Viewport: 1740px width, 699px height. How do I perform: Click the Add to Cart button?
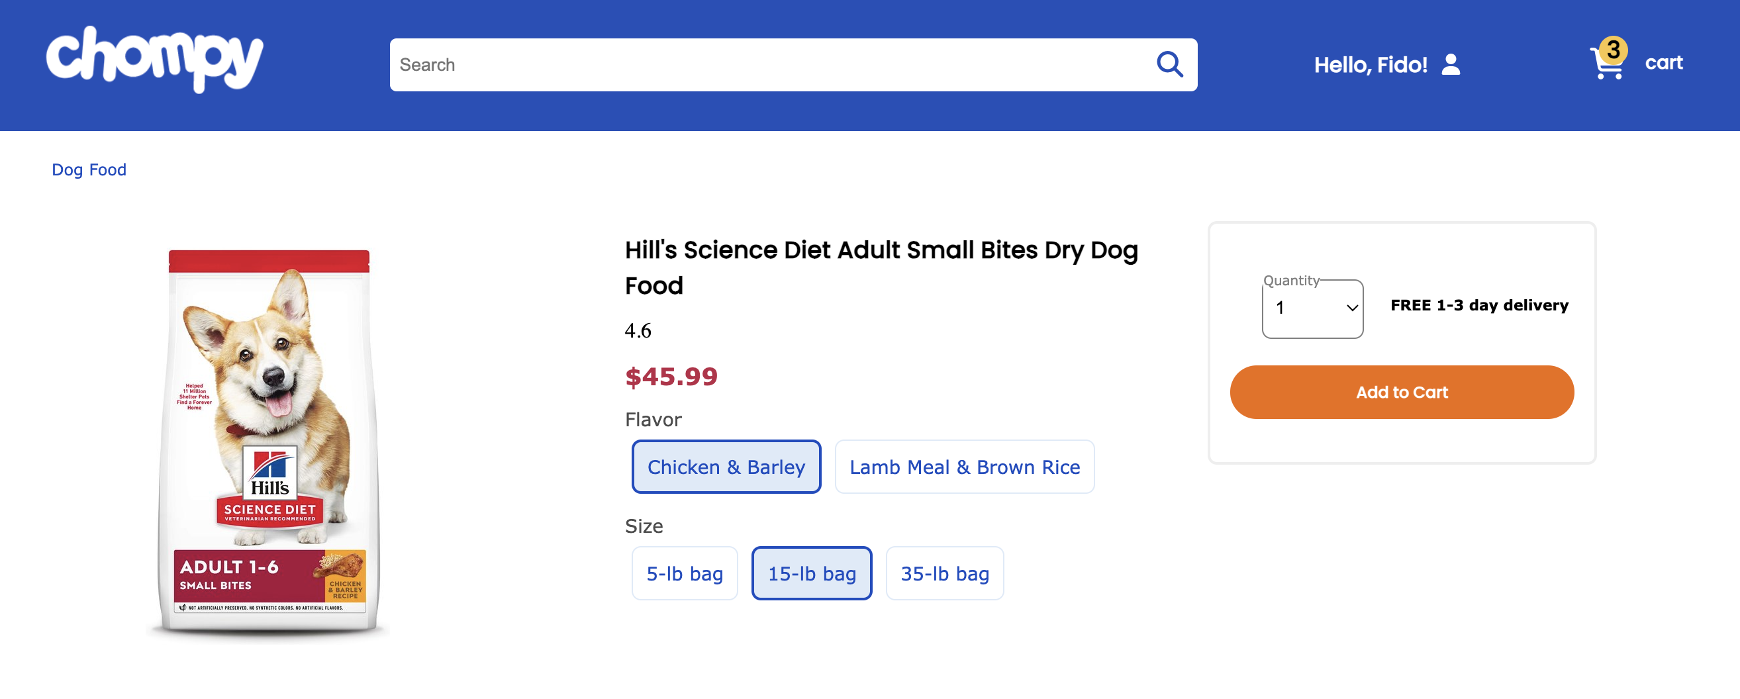(1401, 393)
